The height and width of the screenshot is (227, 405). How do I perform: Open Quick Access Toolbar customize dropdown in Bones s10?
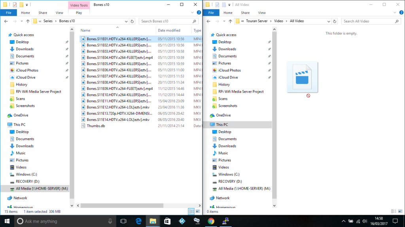(26, 5)
